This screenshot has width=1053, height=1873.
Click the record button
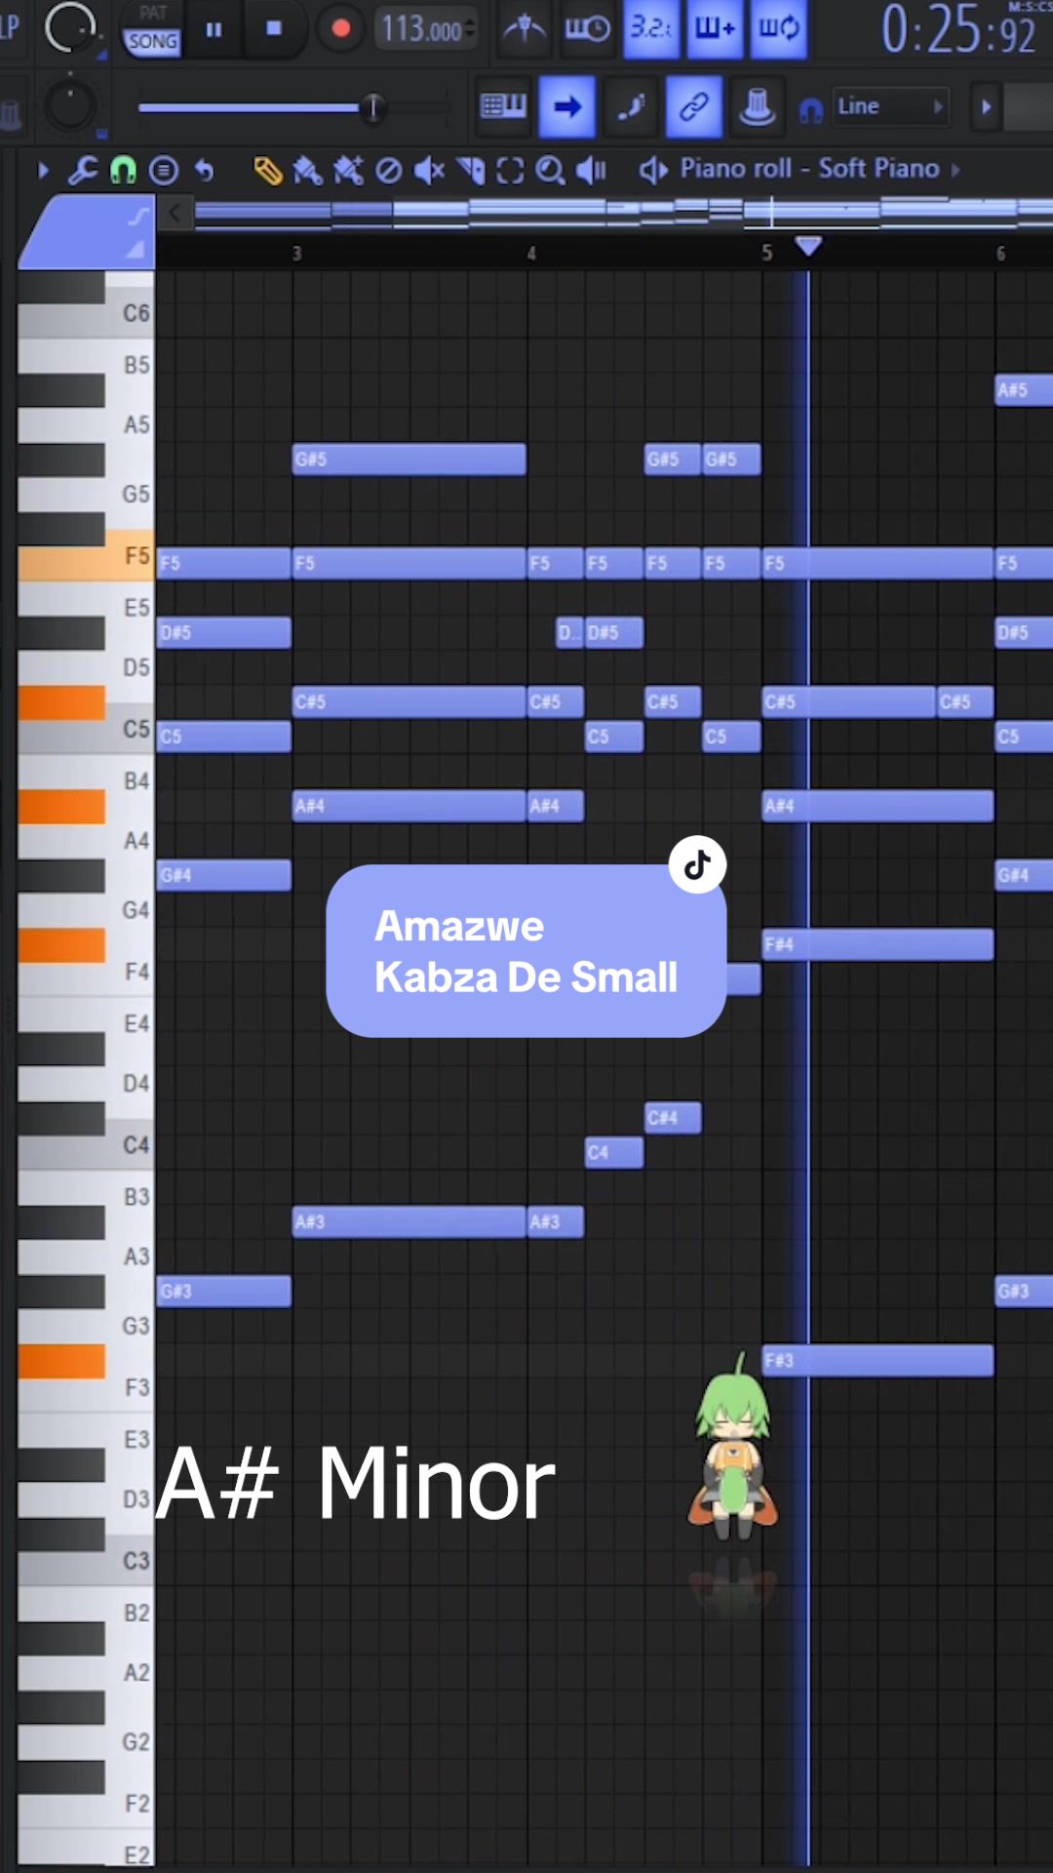pos(340,29)
